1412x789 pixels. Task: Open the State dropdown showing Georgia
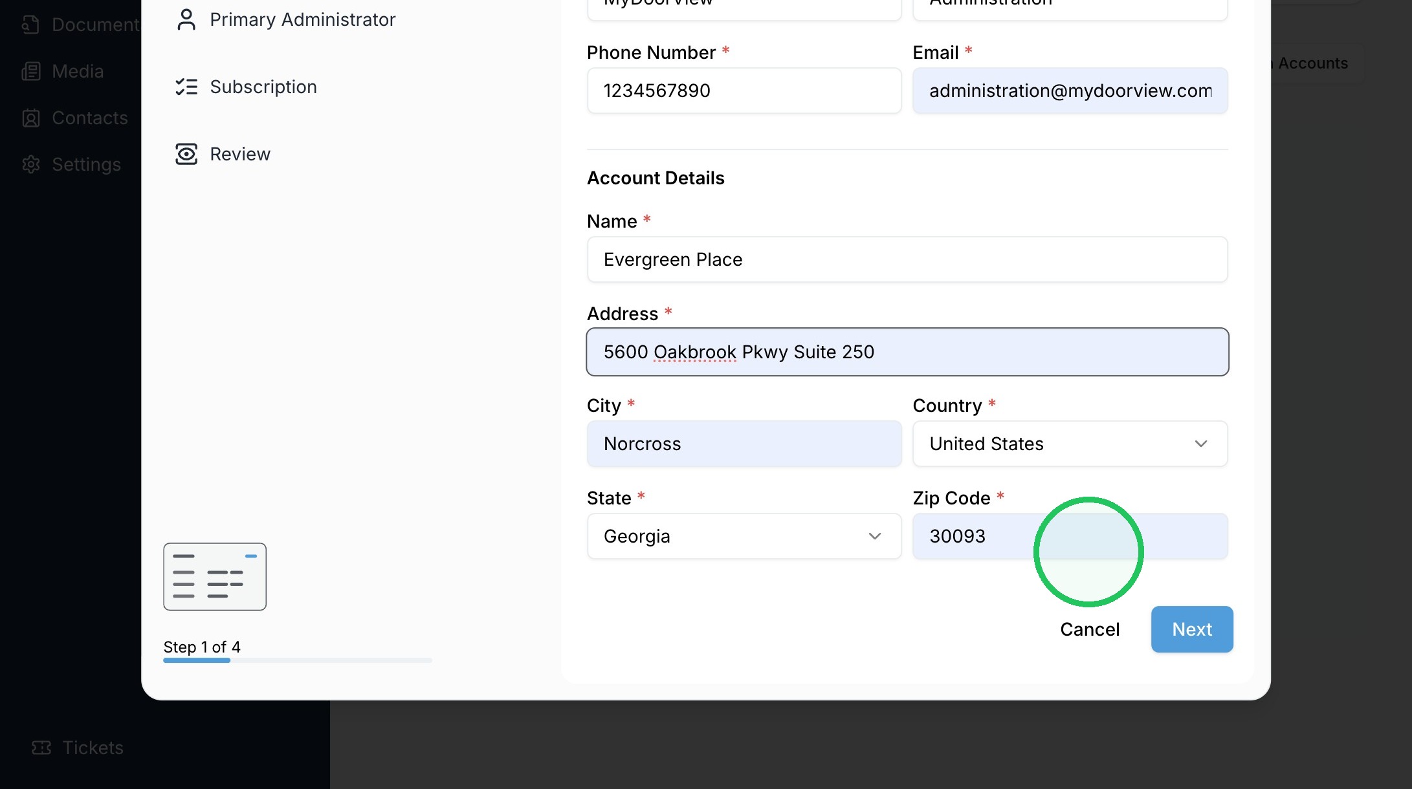coord(744,536)
